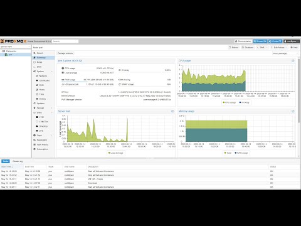Open the Updates item
301x226 pixels.
coord(43,104)
